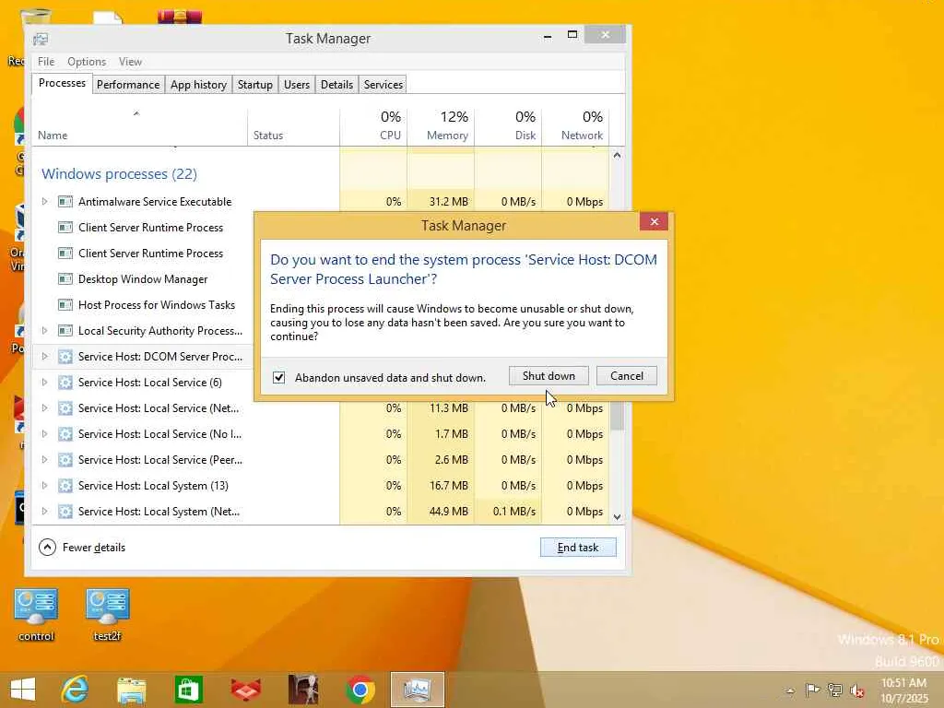The width and height of the screenshot is (944, 708).
Task: Switch to the App history tab
Action: (199, 84)
